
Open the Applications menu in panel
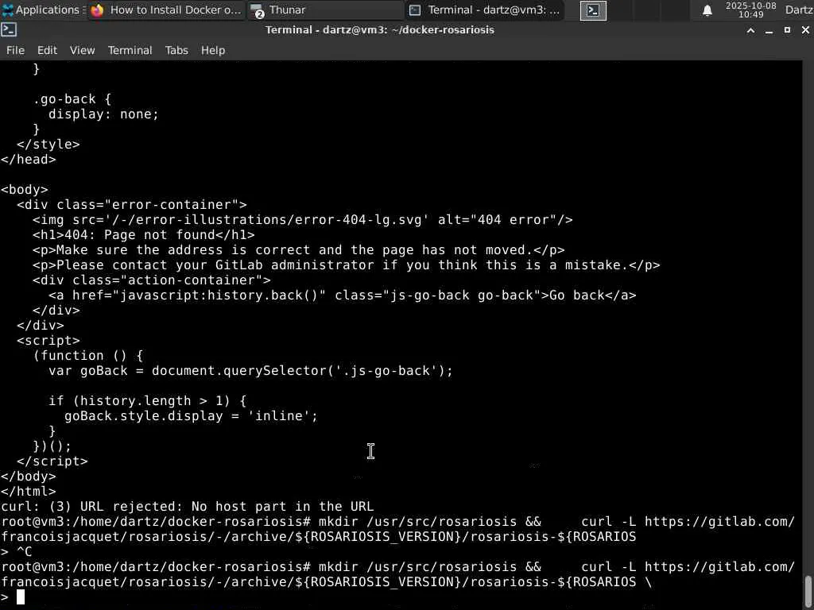pos(43,10)
